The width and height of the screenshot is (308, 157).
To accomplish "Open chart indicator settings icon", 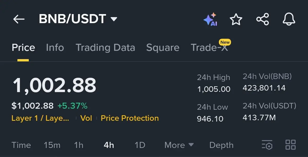I will tap(267, 145).
